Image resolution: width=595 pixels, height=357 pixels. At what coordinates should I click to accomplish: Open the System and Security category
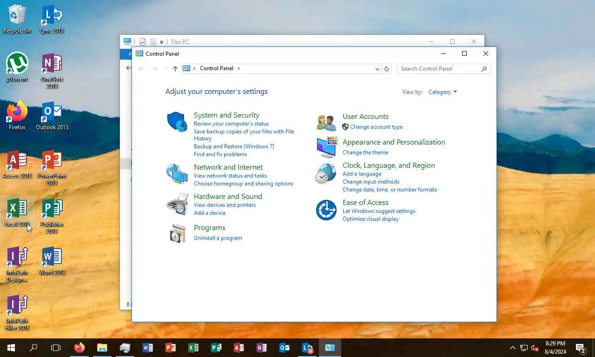pos(226,115)
